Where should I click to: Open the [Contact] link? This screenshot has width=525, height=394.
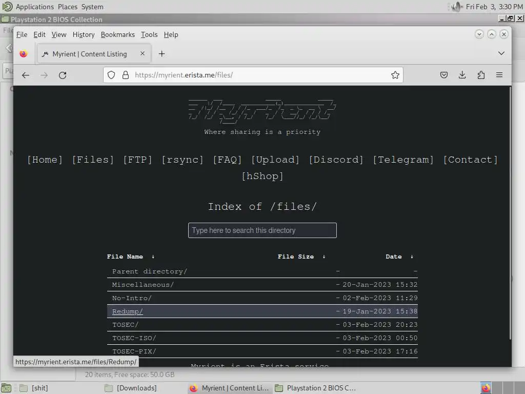click(x=471, y=160)
